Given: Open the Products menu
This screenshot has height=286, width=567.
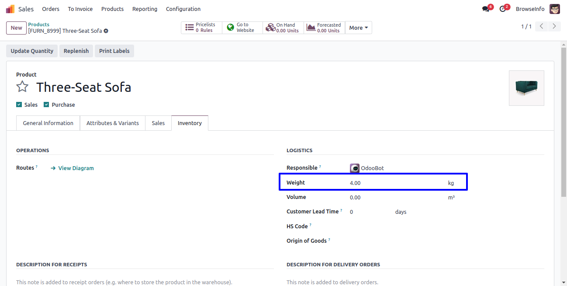Looking at the screenshot, I should pos(112,9).
